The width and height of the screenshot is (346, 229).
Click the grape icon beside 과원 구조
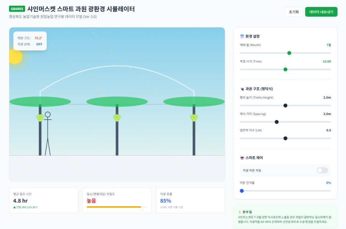(242, 89)
